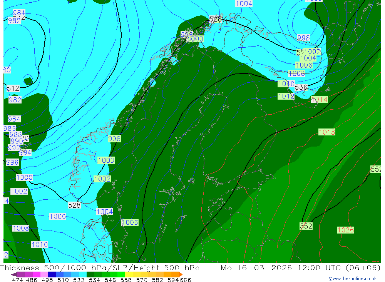Click the 994 isobar label
Screen dimensions: 385x282
click(25, 153)
